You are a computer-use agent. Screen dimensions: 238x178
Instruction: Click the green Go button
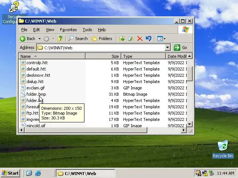(180, 47)
